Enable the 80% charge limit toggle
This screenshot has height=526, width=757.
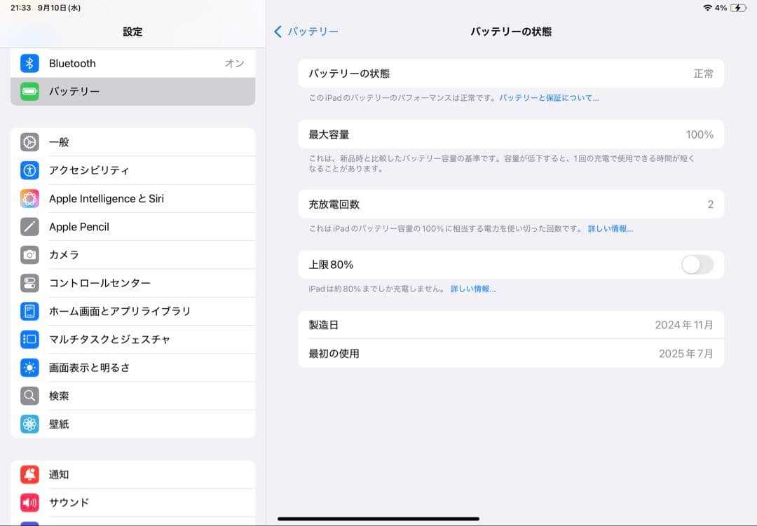(x=697, y=265)
